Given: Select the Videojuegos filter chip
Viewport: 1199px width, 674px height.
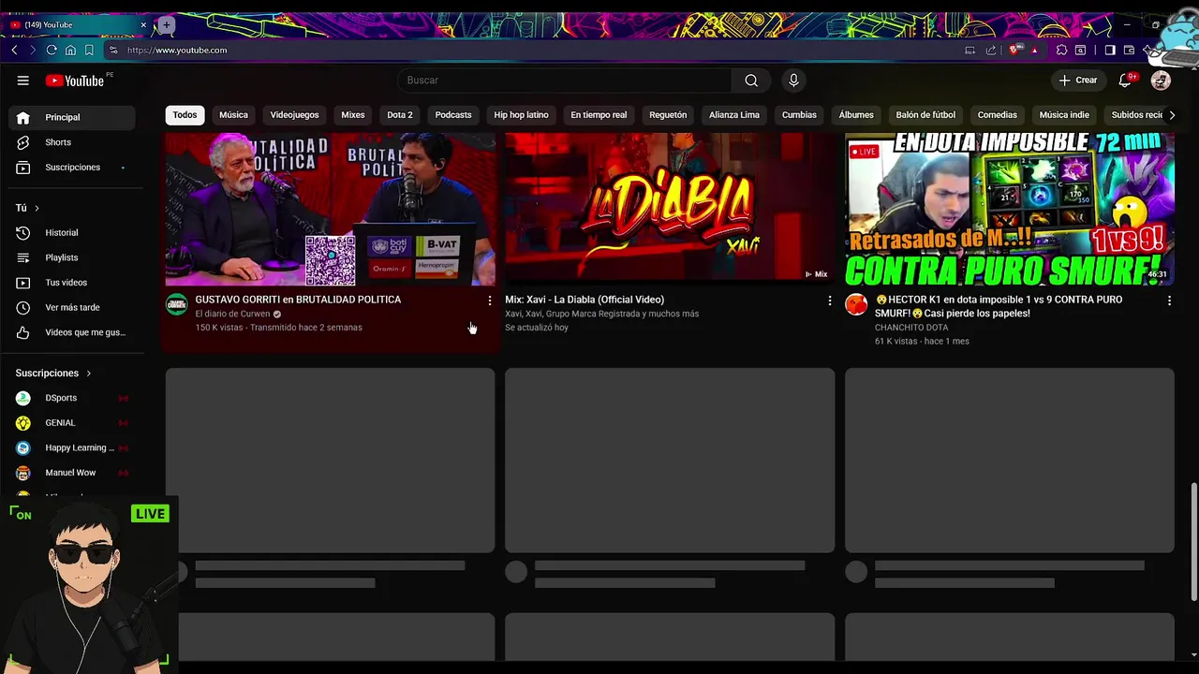Looking at the screenshot, I should [294, 115].
